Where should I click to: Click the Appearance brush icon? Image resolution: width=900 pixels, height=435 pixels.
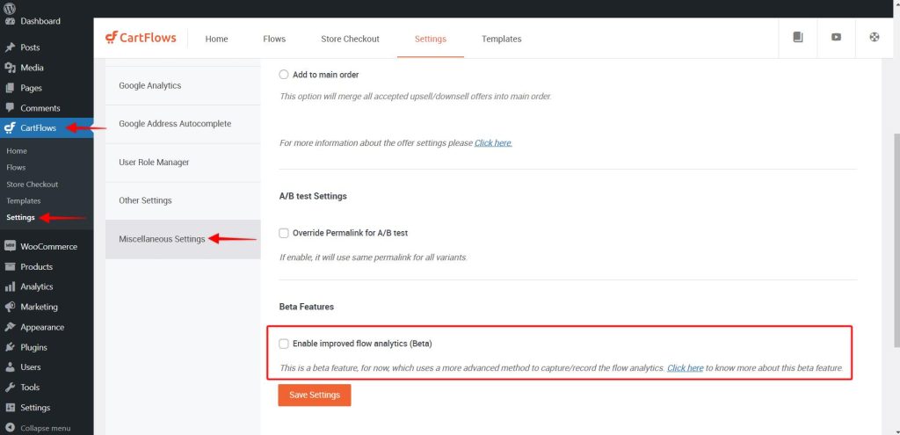pyautogui.click(x=10, y=327)
